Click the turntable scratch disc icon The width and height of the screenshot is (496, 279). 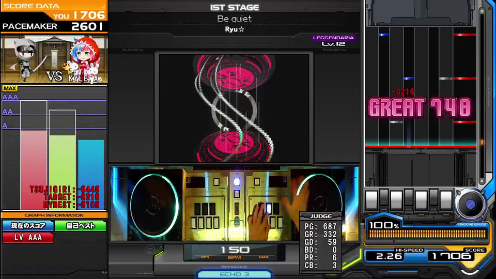(470, 205)
